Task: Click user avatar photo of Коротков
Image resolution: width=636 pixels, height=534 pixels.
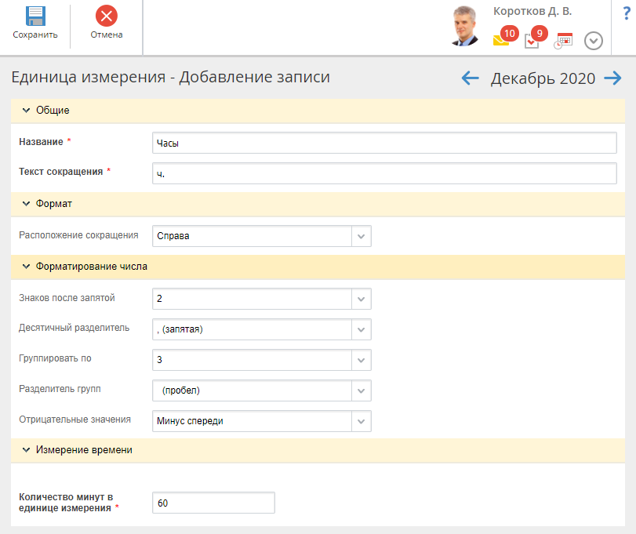Action: pos(466,27)
